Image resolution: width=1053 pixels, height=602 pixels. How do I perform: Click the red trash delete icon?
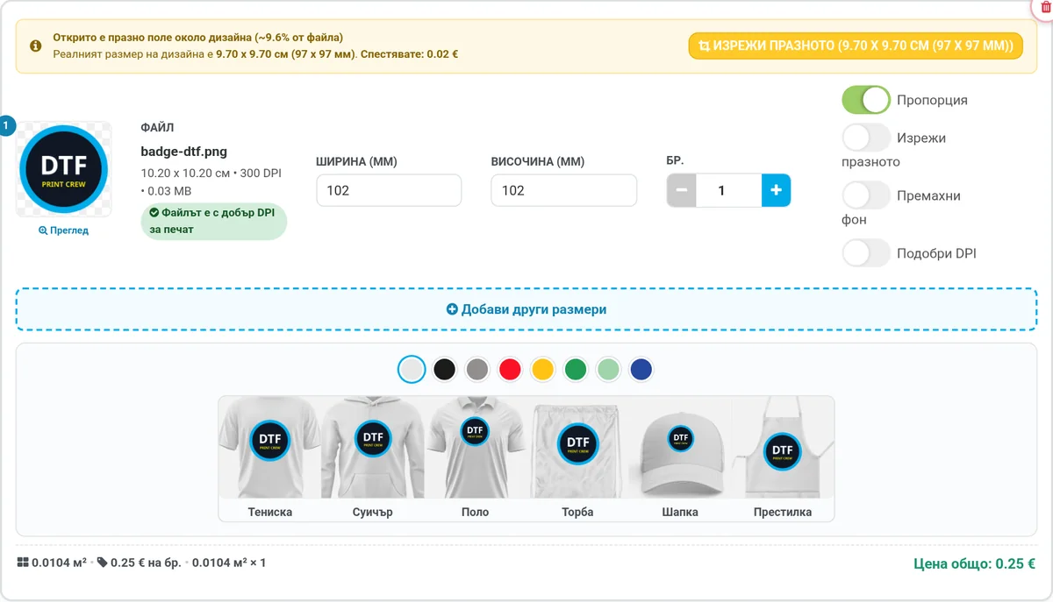[x=1045, y=7]
